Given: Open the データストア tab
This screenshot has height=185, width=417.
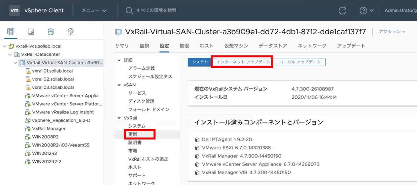Looking at the screenshot, I should tap(273, 46).
